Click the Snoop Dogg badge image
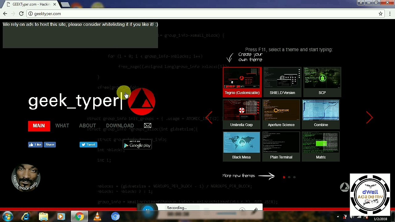This screenshot has width=395, height=222. (x=26, y=178)
